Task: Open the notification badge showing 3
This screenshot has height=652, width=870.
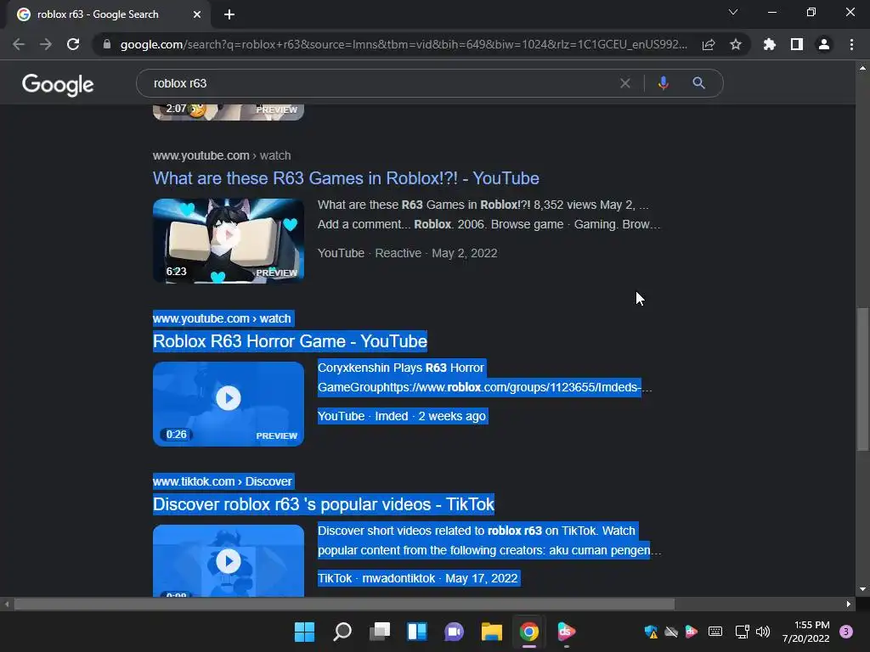Action: tap(846, 632)
